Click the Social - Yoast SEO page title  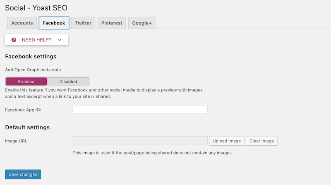point(36,8)
